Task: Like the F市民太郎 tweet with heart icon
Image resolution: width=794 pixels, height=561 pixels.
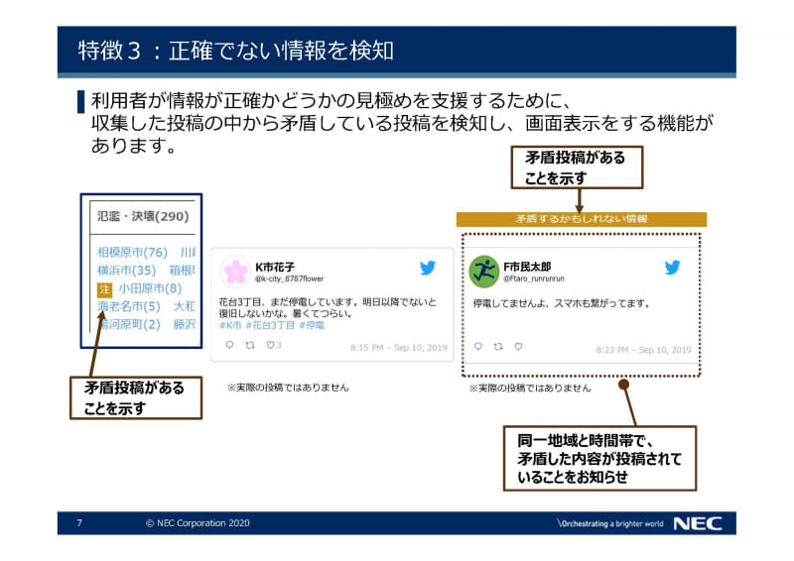Action: pyautogui.click(x=518, y=347)
